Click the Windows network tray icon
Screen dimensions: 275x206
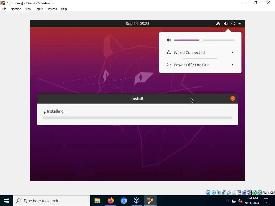(x=234, y=201)
